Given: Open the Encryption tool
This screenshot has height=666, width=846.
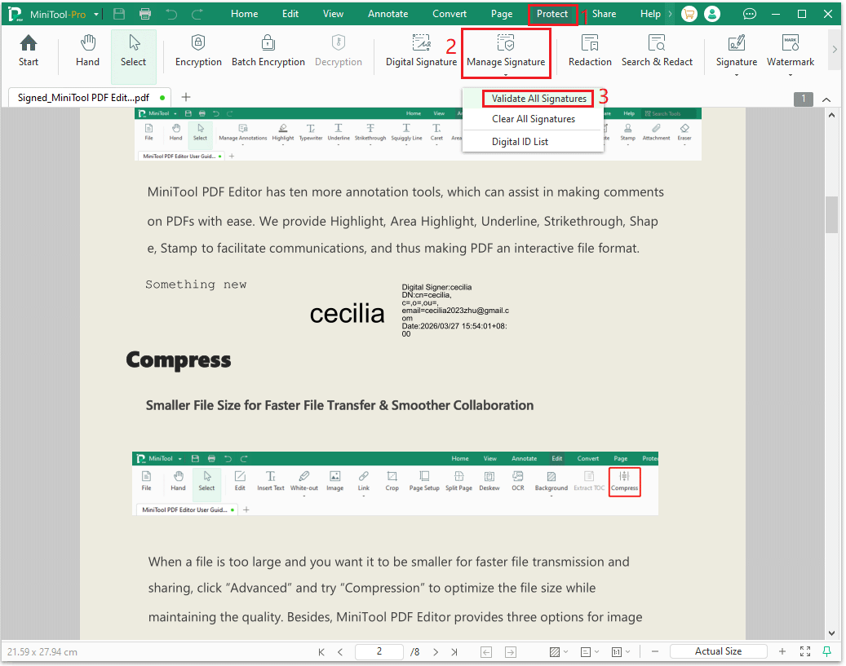Looking at the screenshot, I should pos(198,53).
